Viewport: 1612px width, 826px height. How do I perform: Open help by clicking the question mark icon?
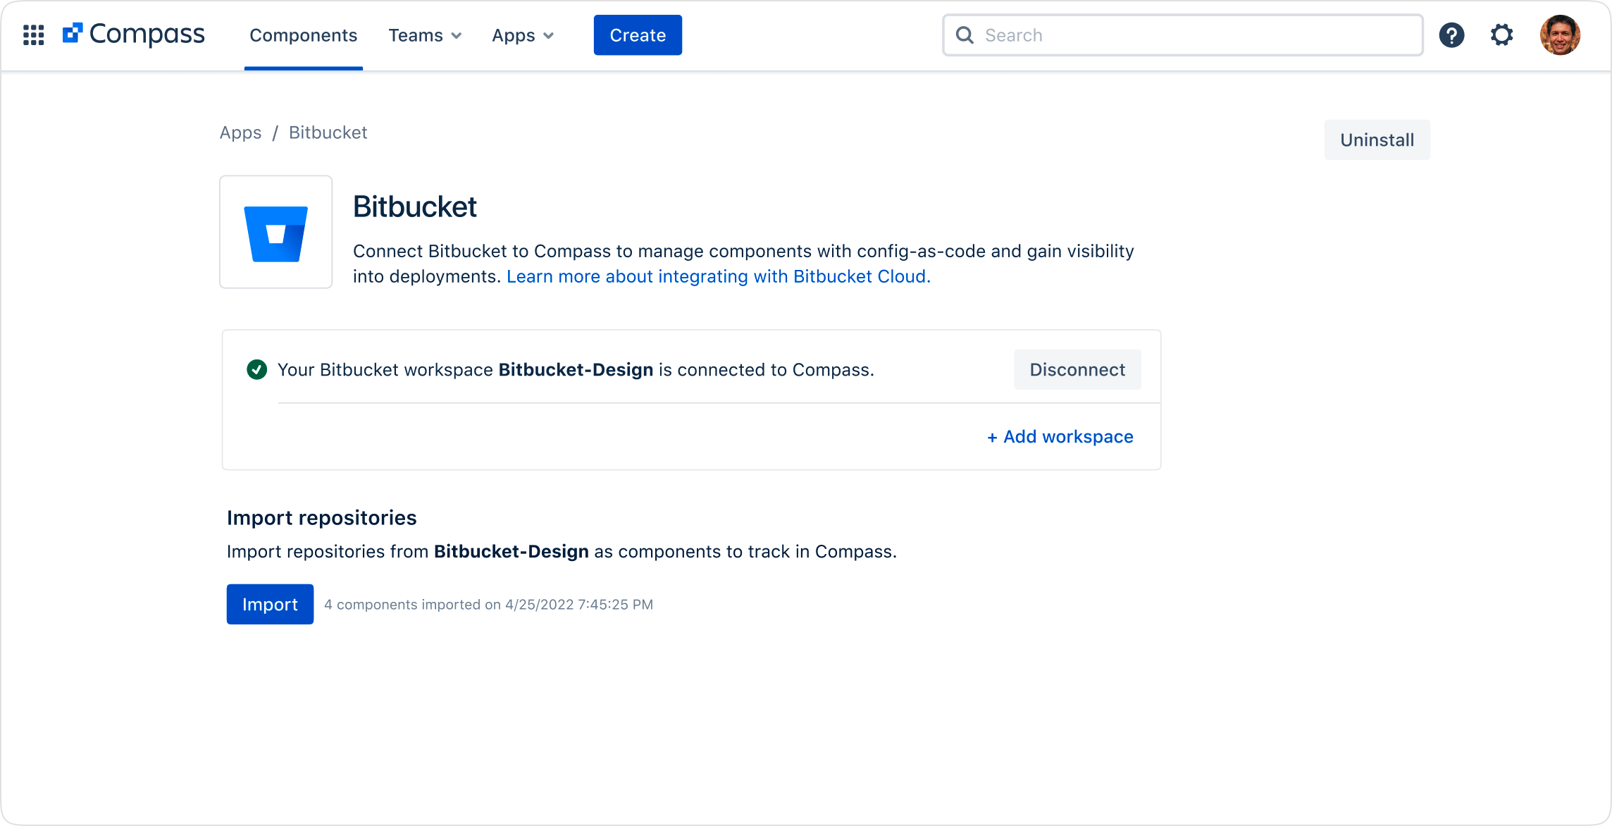(x=1451, y=35)
